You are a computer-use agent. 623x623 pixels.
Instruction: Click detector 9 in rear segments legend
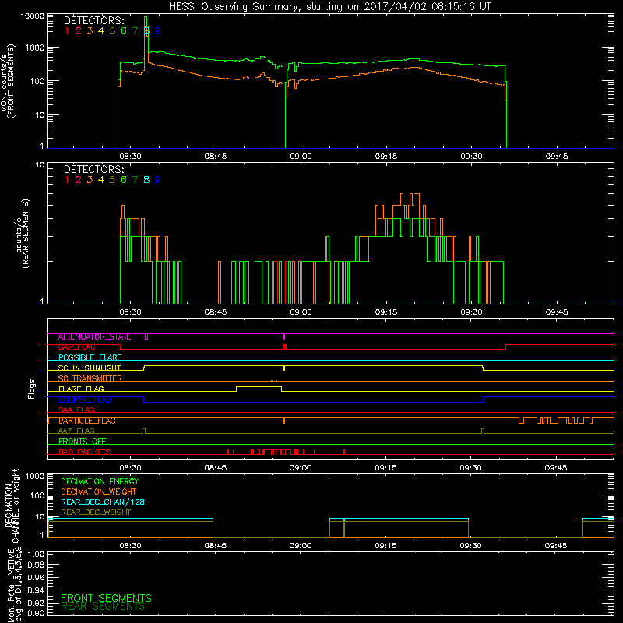(x=158, y=180)
